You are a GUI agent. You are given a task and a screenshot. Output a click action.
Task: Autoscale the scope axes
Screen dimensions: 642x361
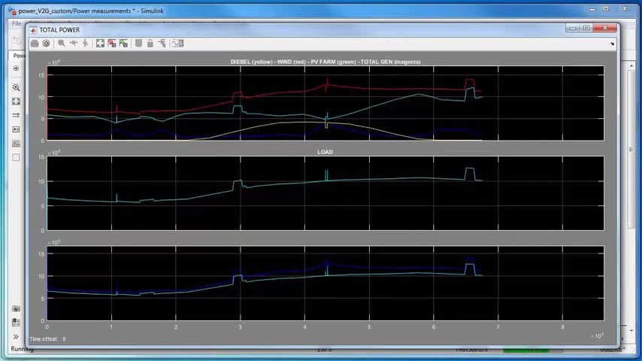(100, 43)
